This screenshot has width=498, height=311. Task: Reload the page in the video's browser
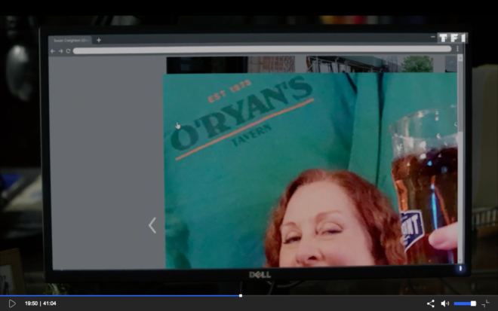pyautogui.click(x=68, y=50)
